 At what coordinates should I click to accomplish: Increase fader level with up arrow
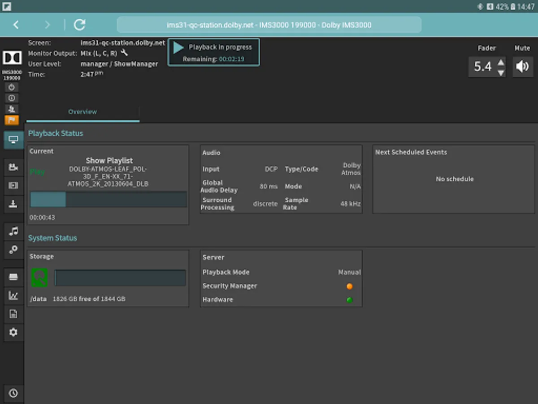(x=501, y=62)
